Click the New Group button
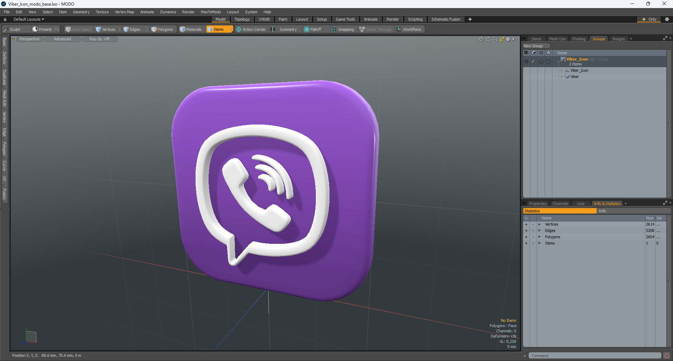Viewport: 673px width, 361px height. tap(536, 46)
